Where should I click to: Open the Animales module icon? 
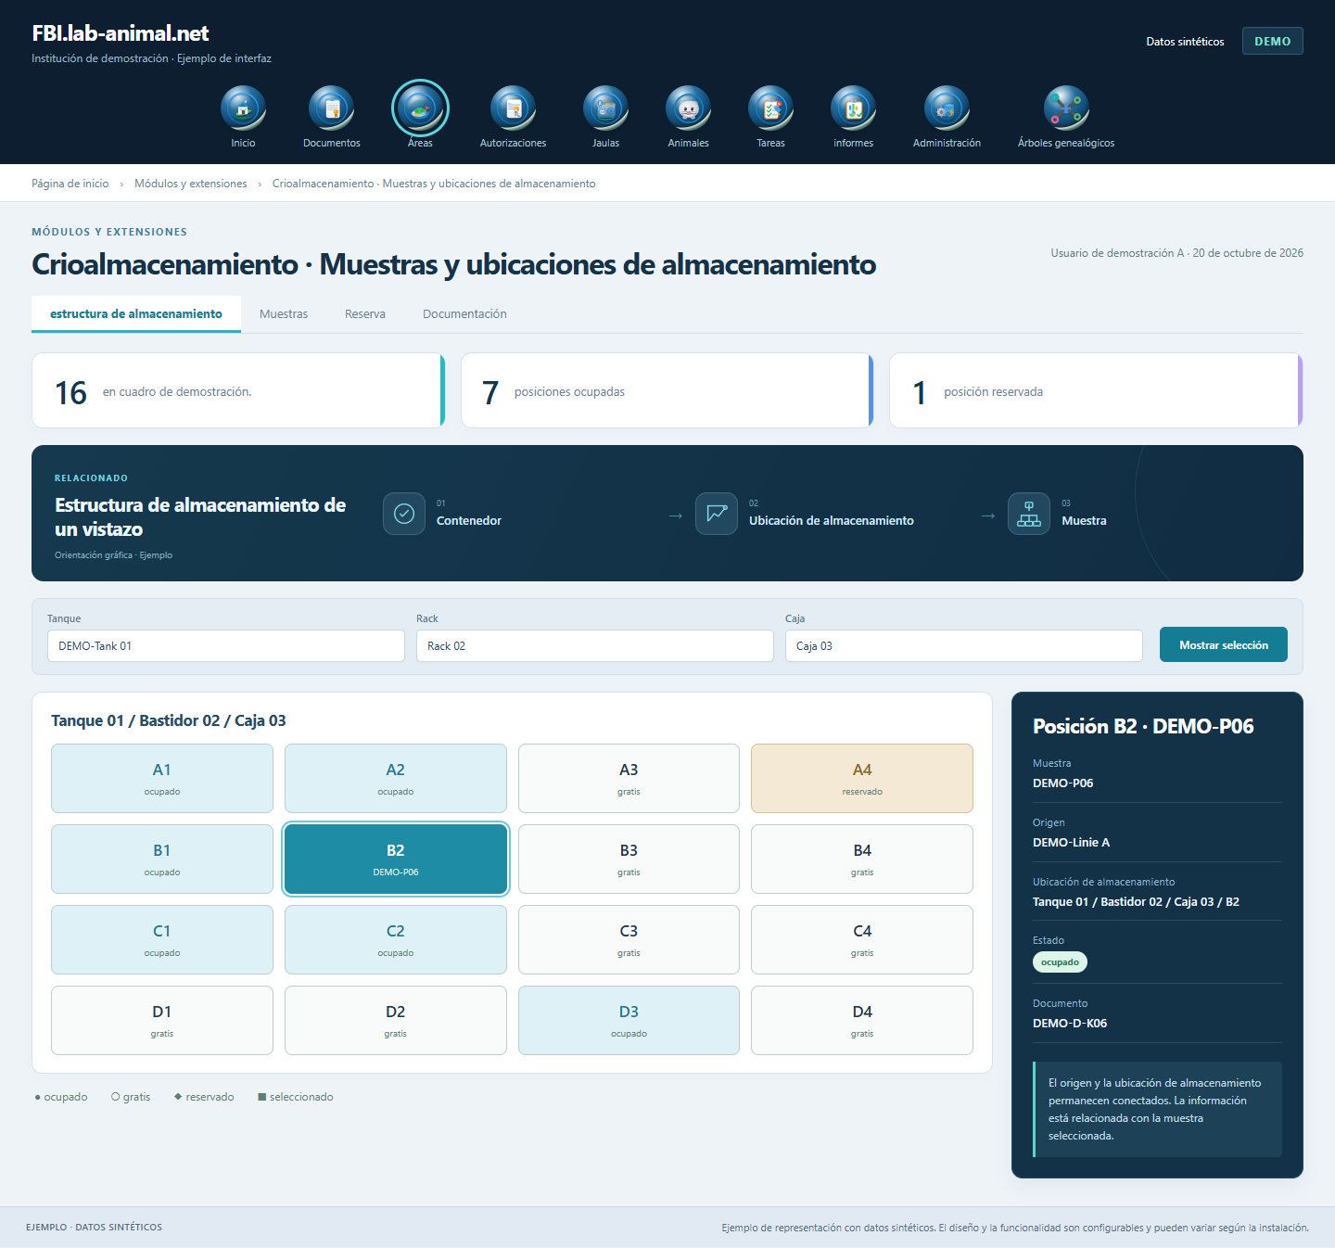tap(688, 108)
